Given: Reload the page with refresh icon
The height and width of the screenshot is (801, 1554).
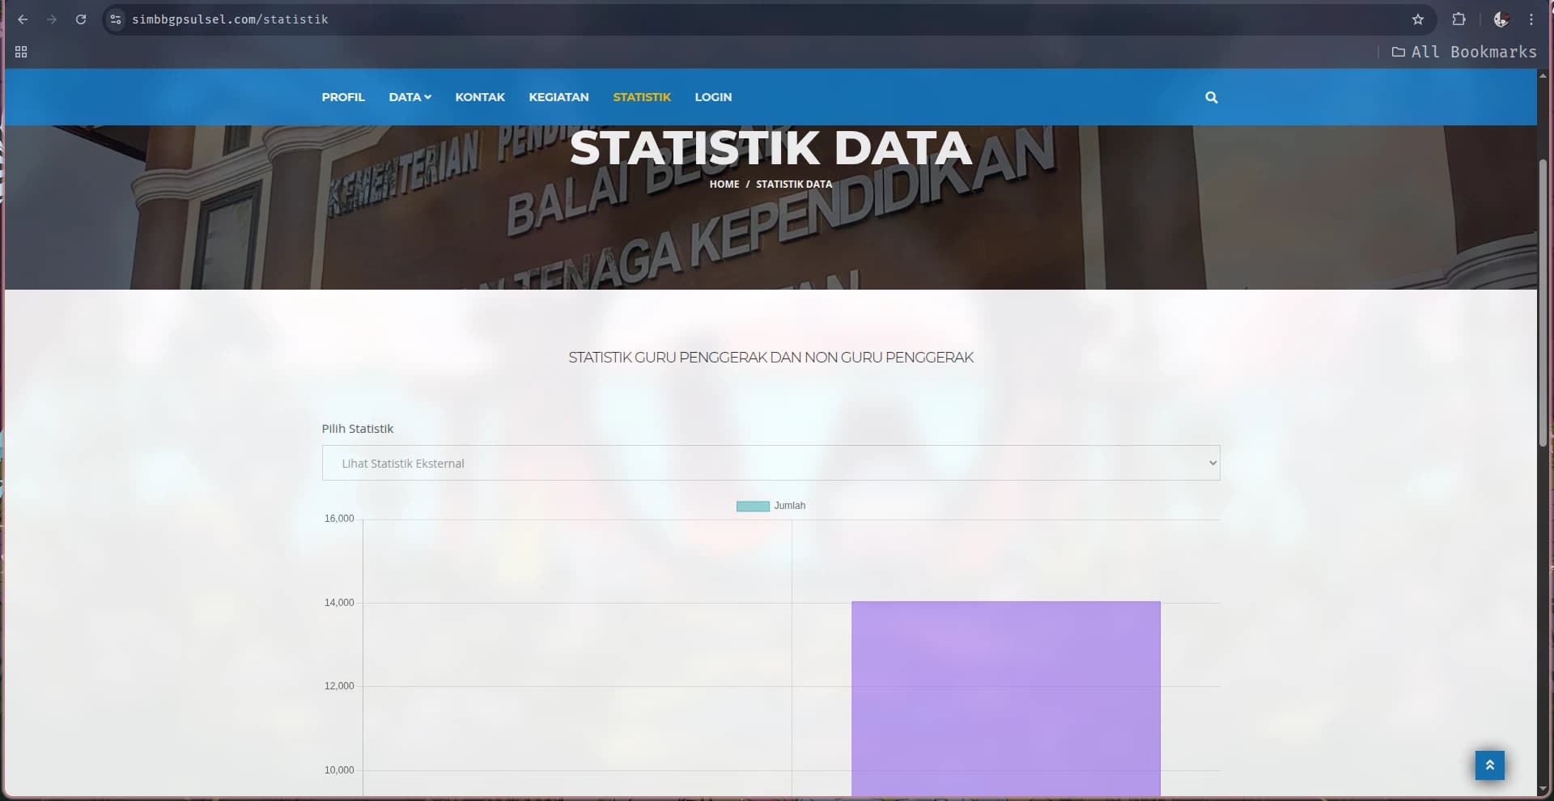Looking at the screenshot, I should point(81,19).
